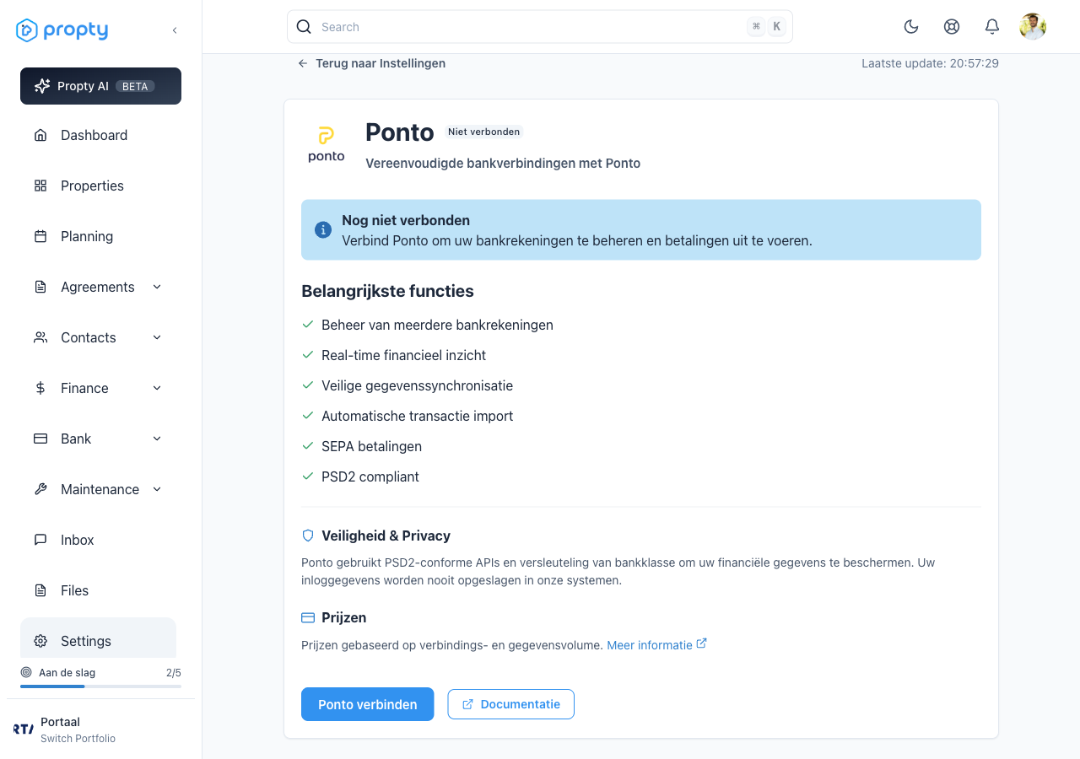Click the Finance dollar icon
1080x759 pixels.
(x=40, y=388)
